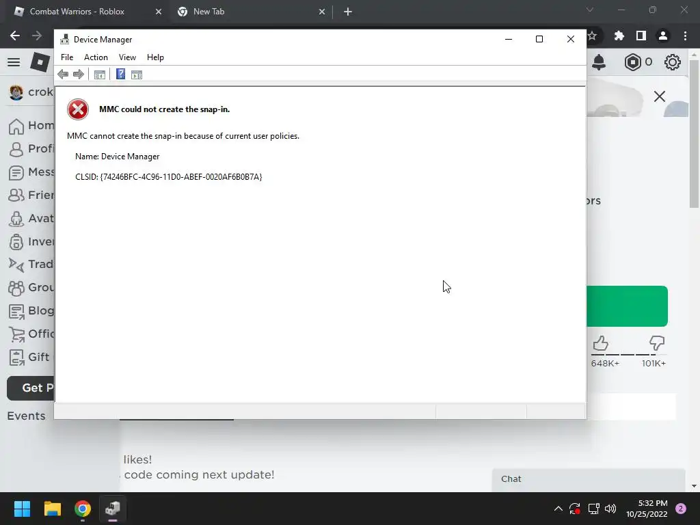Screen dimensions: 700x525
Task: Open the Roblox Chat panel
Action: click(589, 479)
